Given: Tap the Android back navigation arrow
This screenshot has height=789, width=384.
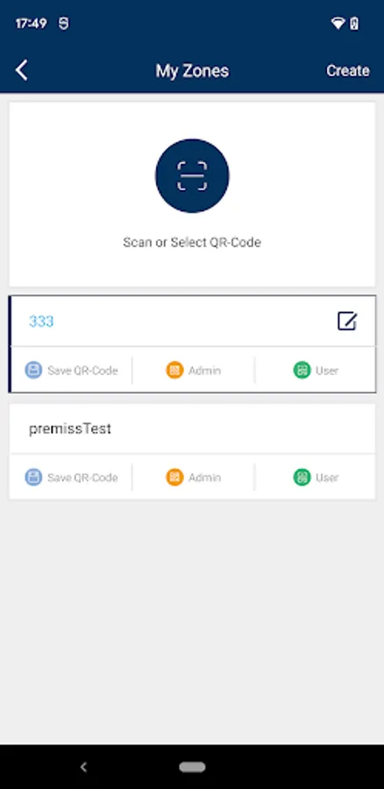Looking at the screenshot, I should [x=83, y=767].
